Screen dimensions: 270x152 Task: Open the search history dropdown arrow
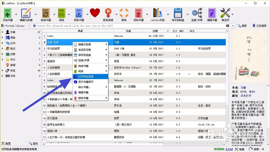click(233, 26)
